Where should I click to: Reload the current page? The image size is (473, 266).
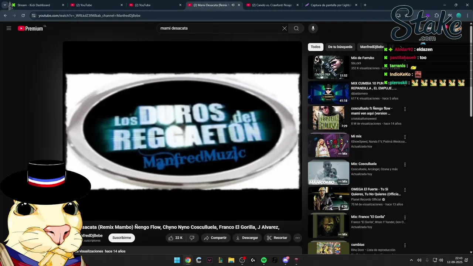23,16
